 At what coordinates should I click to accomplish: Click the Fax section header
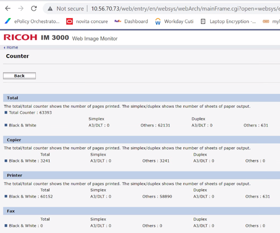tap(141, 211)
